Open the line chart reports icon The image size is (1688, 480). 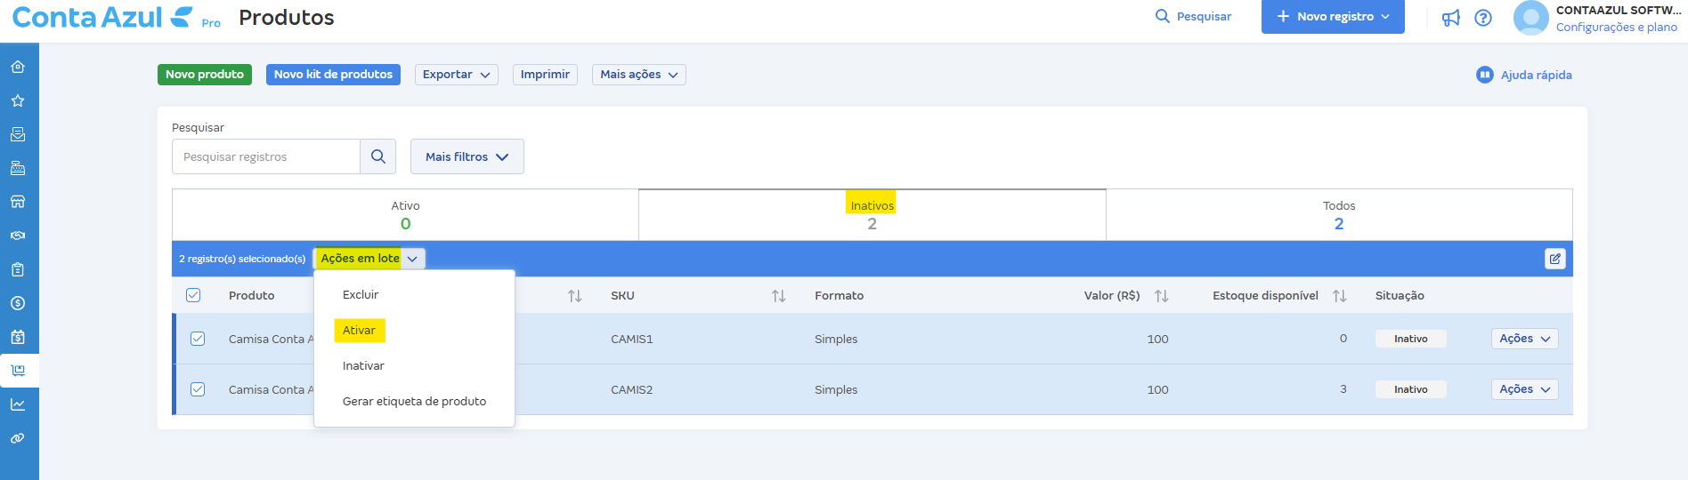point(18,404)
